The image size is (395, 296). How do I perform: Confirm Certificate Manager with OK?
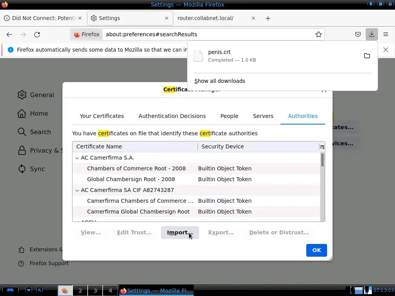[316, 250]
